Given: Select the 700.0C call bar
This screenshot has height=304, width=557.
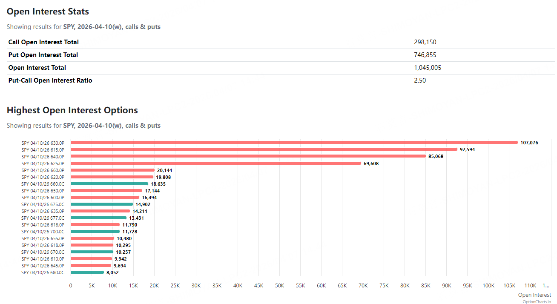Looking at the screenshot, I should point(95,232).
